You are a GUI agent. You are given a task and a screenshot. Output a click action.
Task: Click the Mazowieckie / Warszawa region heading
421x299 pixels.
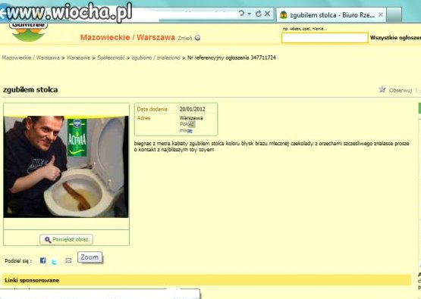[x=127, y=37]
